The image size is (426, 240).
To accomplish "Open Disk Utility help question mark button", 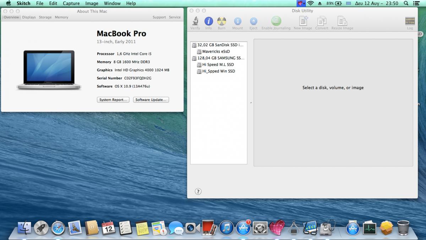I will (198, 192).
